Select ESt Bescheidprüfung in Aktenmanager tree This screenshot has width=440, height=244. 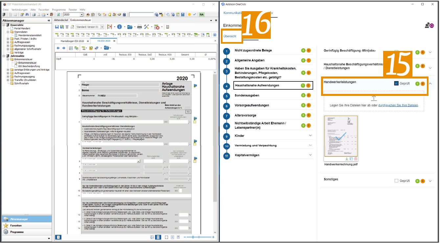29,66
